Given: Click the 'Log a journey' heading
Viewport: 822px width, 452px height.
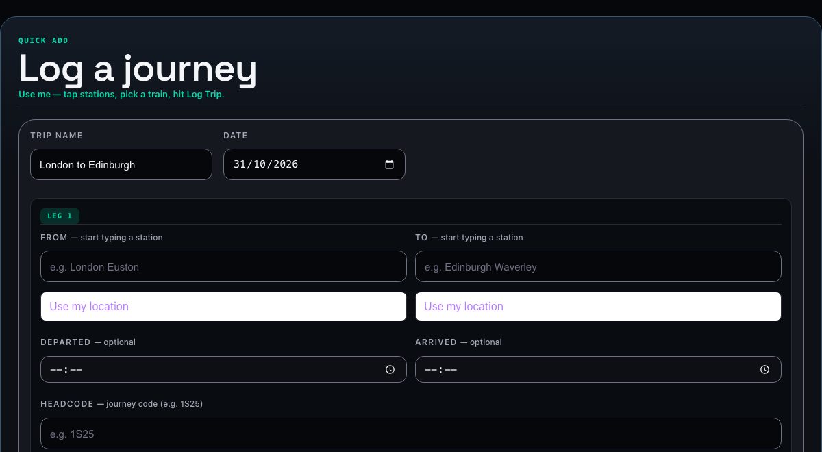Looking at the screenshot, I should point(138,69).
